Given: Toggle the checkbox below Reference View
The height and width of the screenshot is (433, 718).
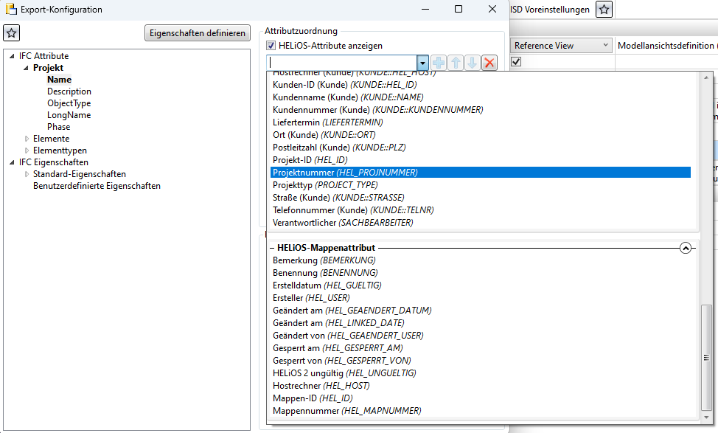Looking at the screenshot, I should tap(516, 62).
